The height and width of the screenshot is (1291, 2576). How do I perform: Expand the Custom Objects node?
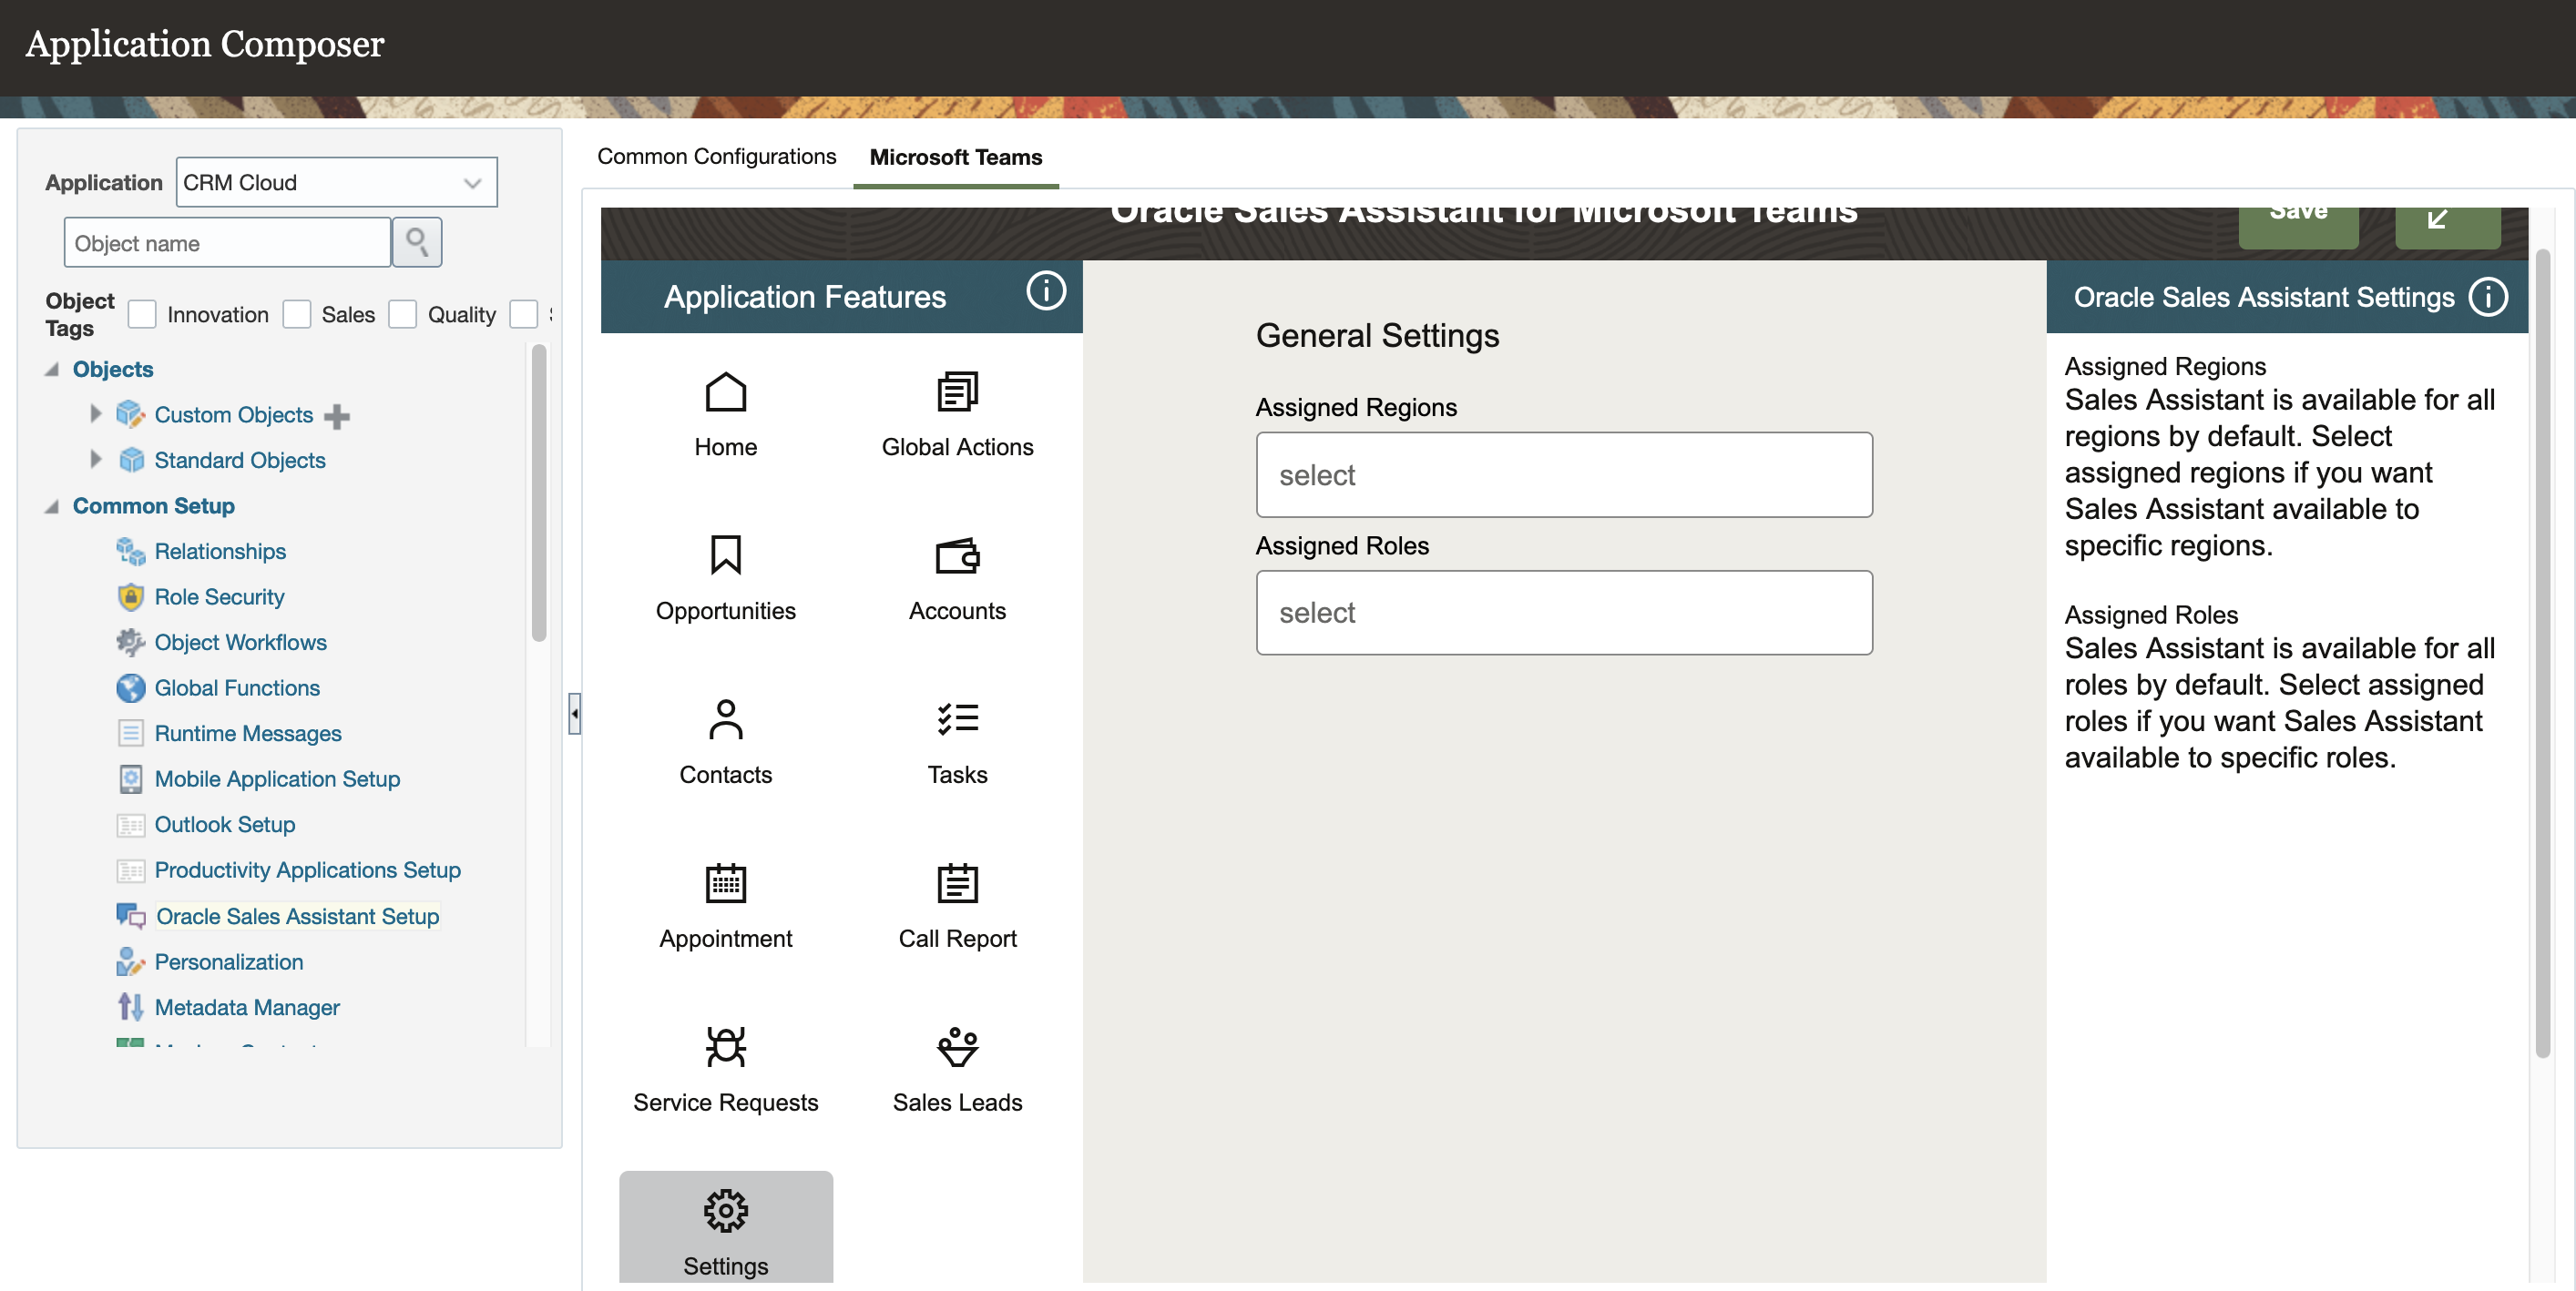[96, 413]
